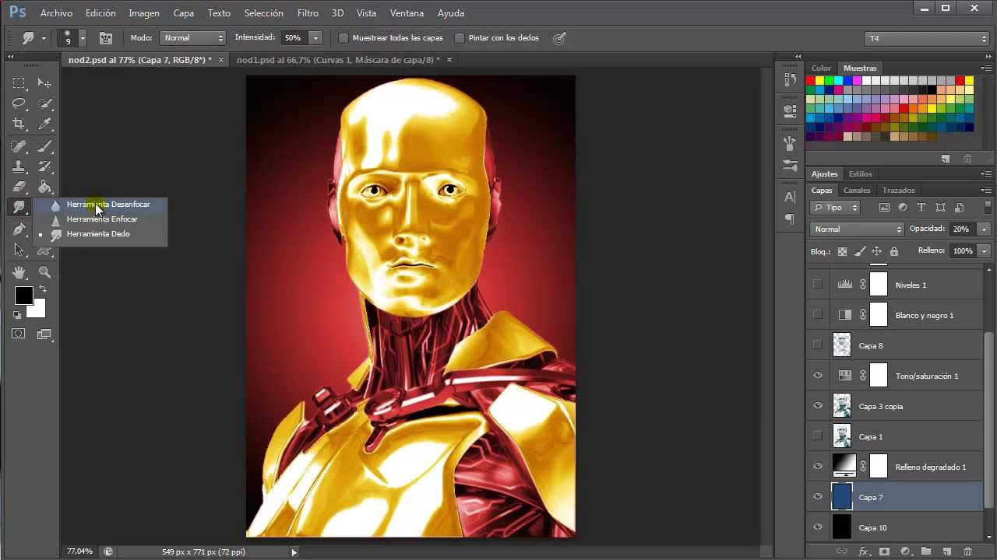Viewport: 997px width, 560px height.
Task: Open the Selección menu
Action: pos(263,13)
